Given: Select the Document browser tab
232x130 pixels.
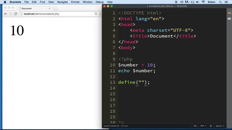Looking at the screenshot, I should [x=34, y=9].
